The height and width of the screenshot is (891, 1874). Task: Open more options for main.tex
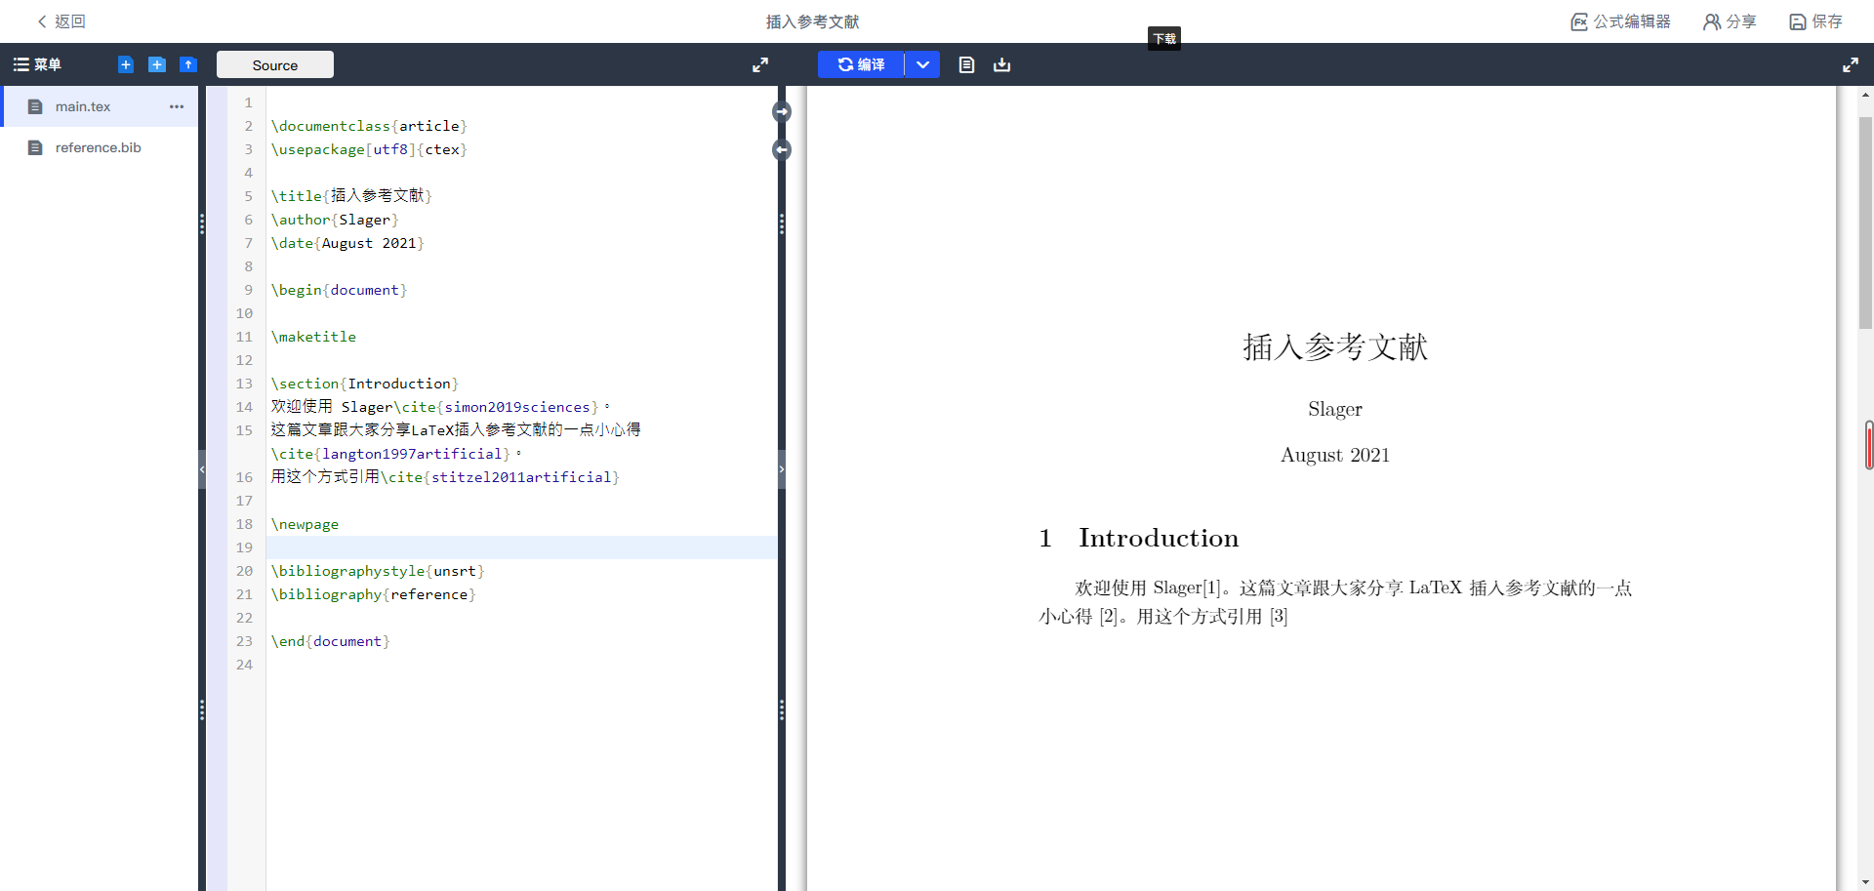[x=177, y=107]
